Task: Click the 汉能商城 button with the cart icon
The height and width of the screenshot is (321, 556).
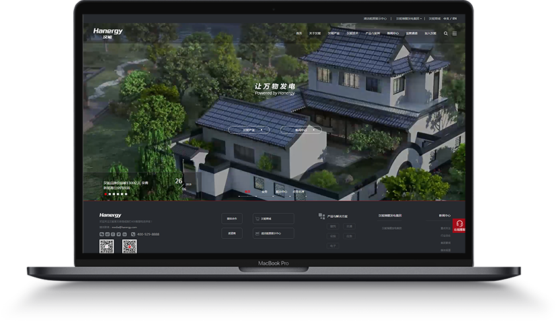Action: point(273,219)
